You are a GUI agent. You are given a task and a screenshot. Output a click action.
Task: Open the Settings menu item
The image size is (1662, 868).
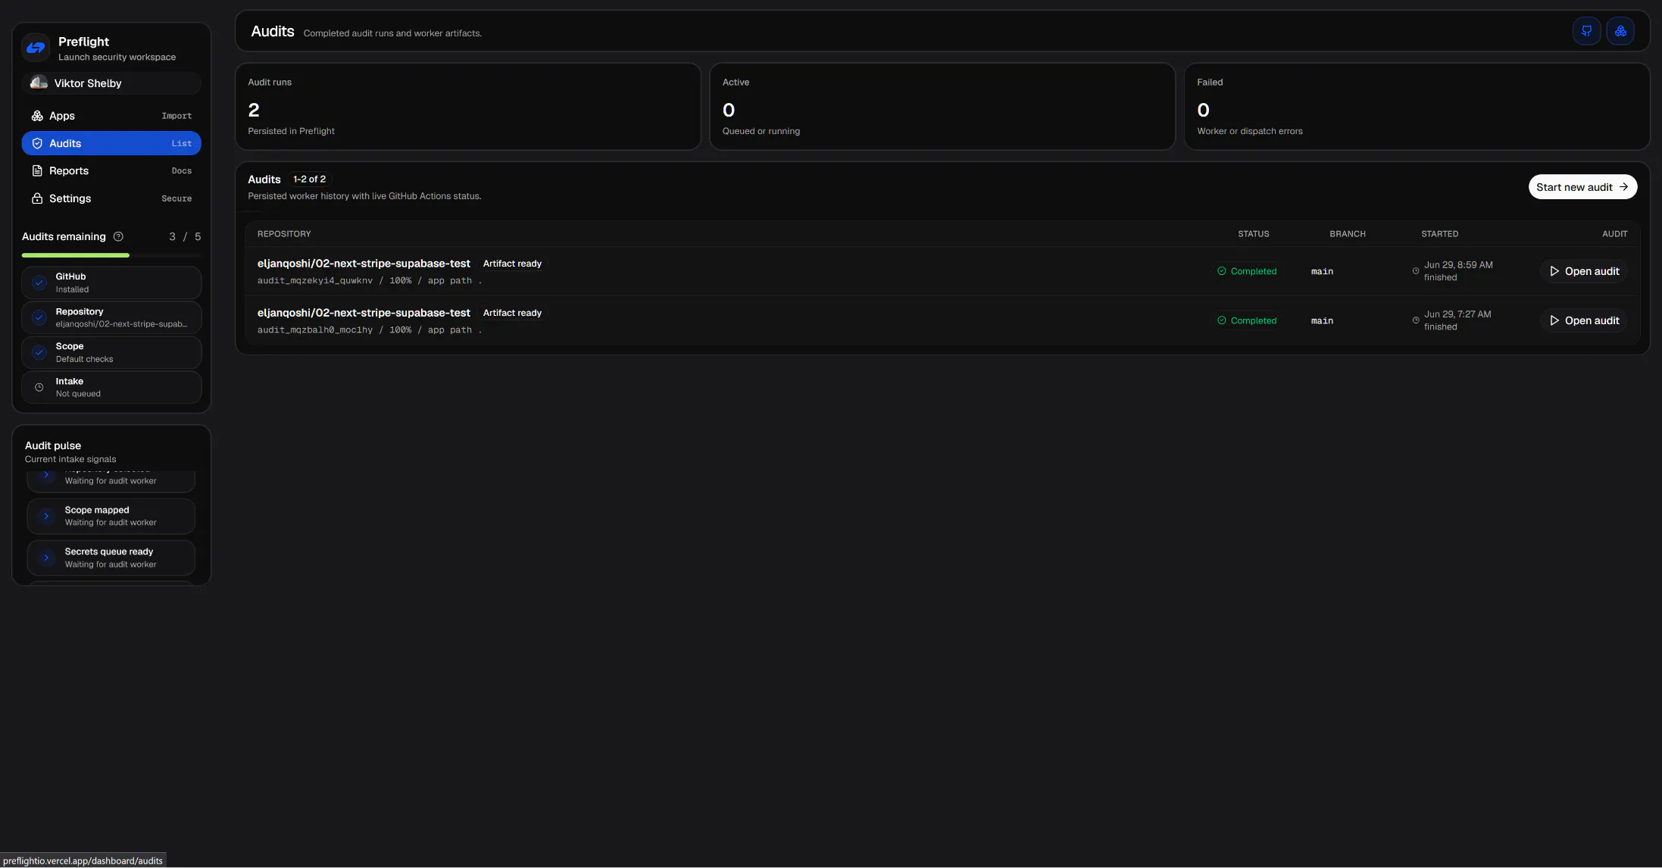[x=111, y=198]
